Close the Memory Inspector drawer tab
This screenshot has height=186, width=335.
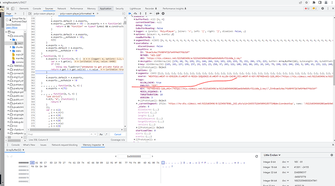pos(103,145)
